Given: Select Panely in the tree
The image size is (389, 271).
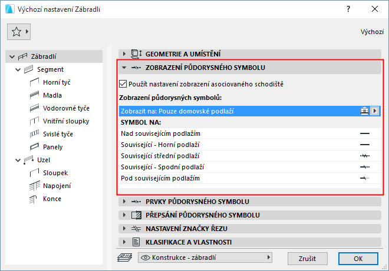Looking at the screenshot, I should coord(53,147).
